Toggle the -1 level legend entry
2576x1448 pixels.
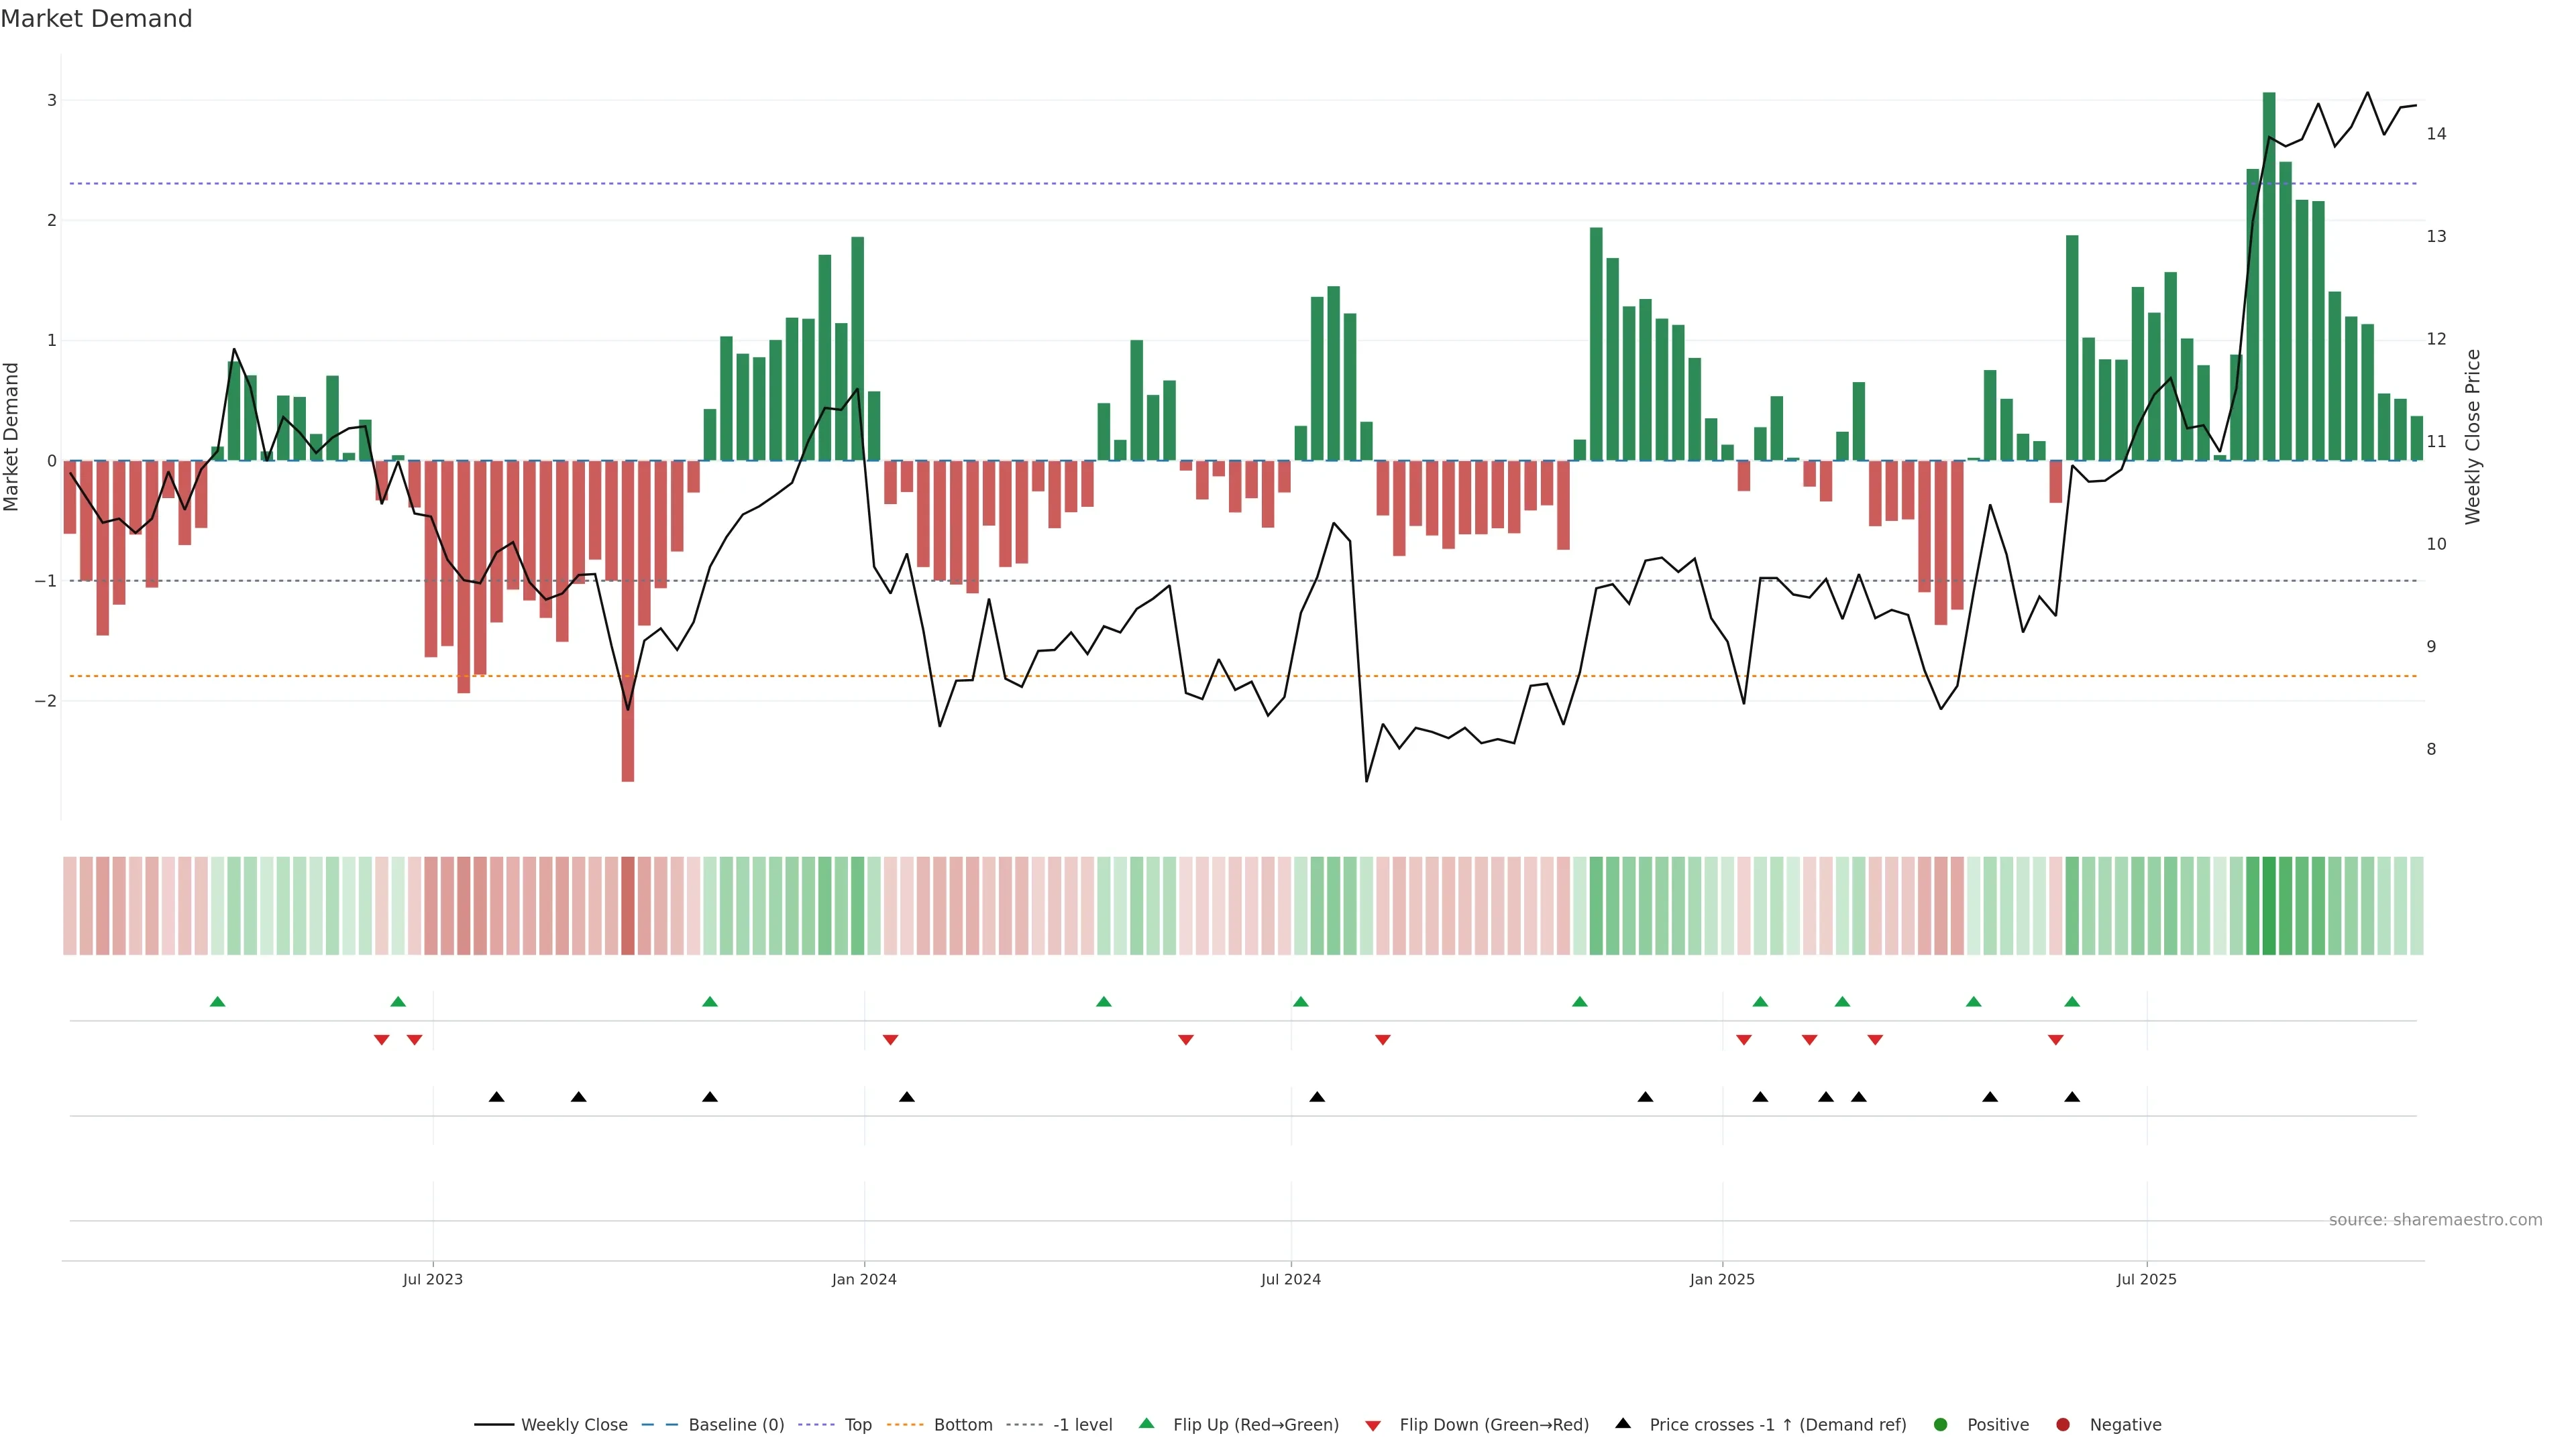[1082, 1424]
